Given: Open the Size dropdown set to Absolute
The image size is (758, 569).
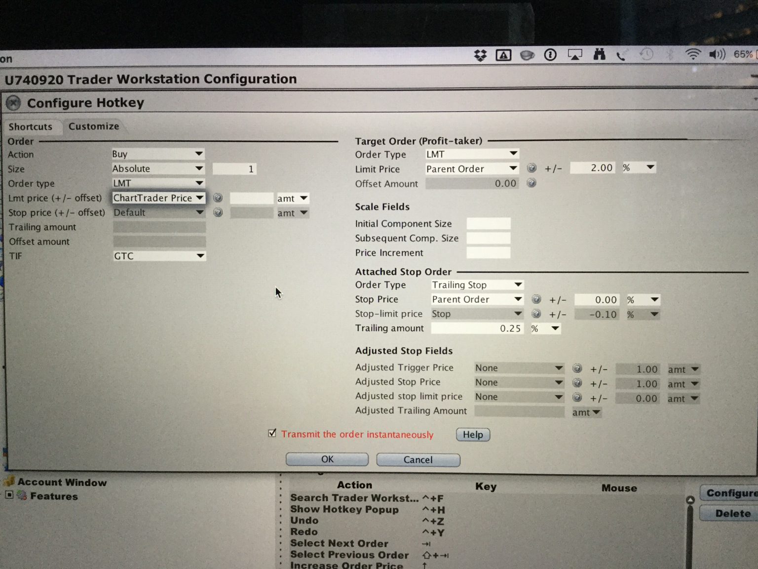Looking at the screenshot, I should click(x=158, y=168).
